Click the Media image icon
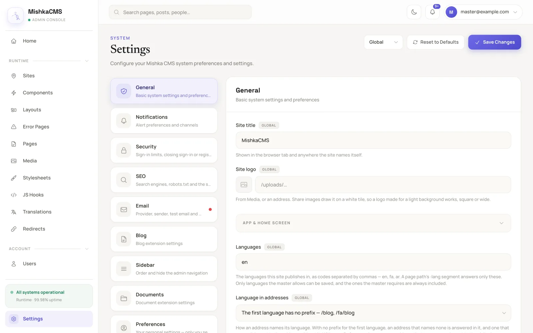 (14, 161)
